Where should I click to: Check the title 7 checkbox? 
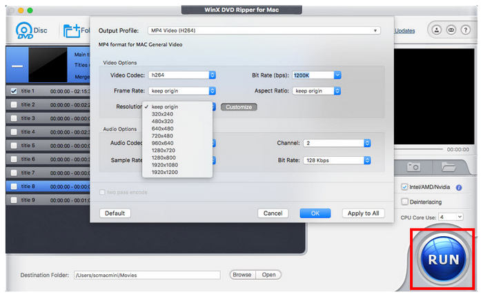pyautogui.click(x=14, y=173)
